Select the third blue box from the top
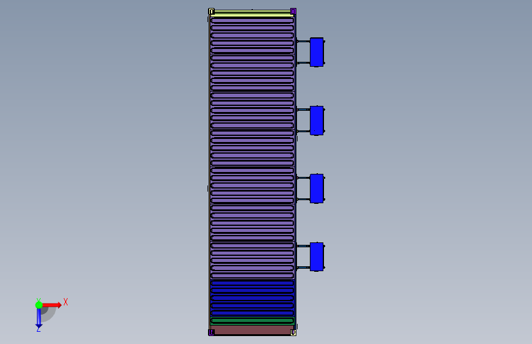The height and width of the screenshot is (344, 532). tap(317, 189)
